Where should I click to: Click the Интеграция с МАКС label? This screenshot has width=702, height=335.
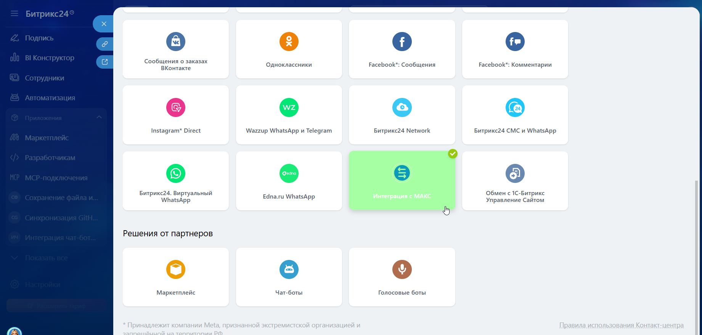point(402,196)
